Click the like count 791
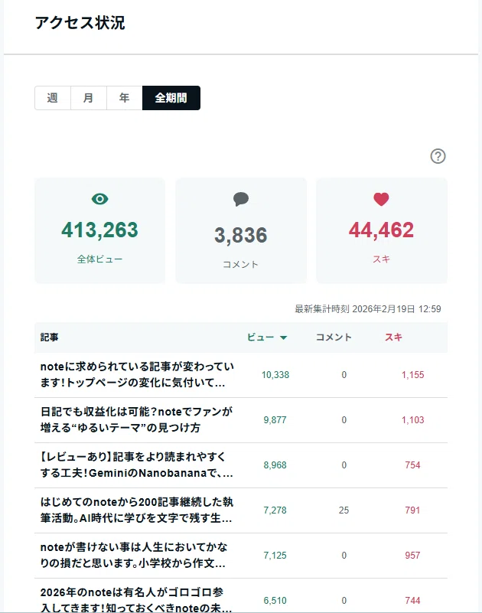The image size is (482, 613). pyautogui.click(x=412, y=510)
